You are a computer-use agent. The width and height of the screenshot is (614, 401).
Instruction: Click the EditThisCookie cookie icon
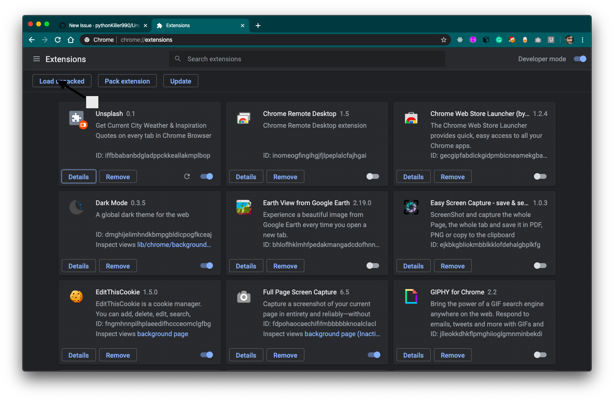[x=76, y=296]
